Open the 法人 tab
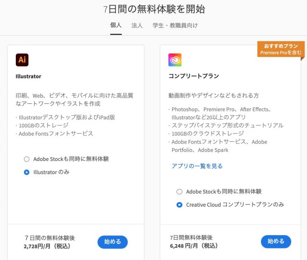307x260 pixels. (x=137, y=25)
